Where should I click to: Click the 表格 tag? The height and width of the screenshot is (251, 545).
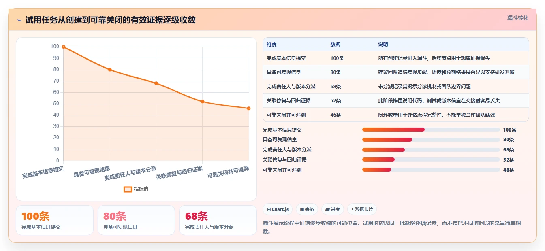(307, 209)
